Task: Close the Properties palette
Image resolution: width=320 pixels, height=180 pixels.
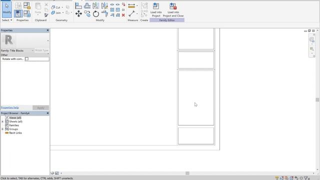Action: click(48, 30)
